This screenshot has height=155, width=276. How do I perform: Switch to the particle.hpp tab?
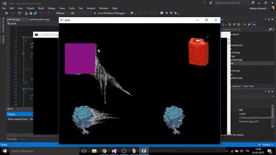pyautogui.click(x=13, y=19)
